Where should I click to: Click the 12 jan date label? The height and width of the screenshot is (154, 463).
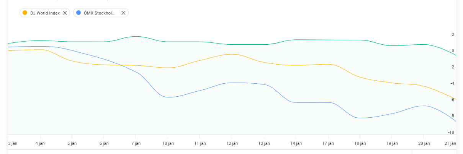pyautogui.click(x=232, y=143)
